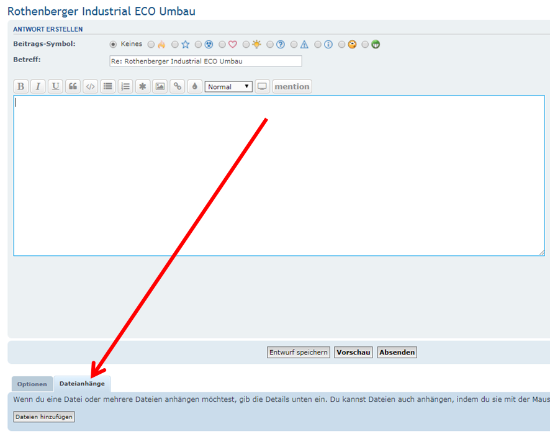
Task: Insert a quote block via the toolbar
Action: 73,87
